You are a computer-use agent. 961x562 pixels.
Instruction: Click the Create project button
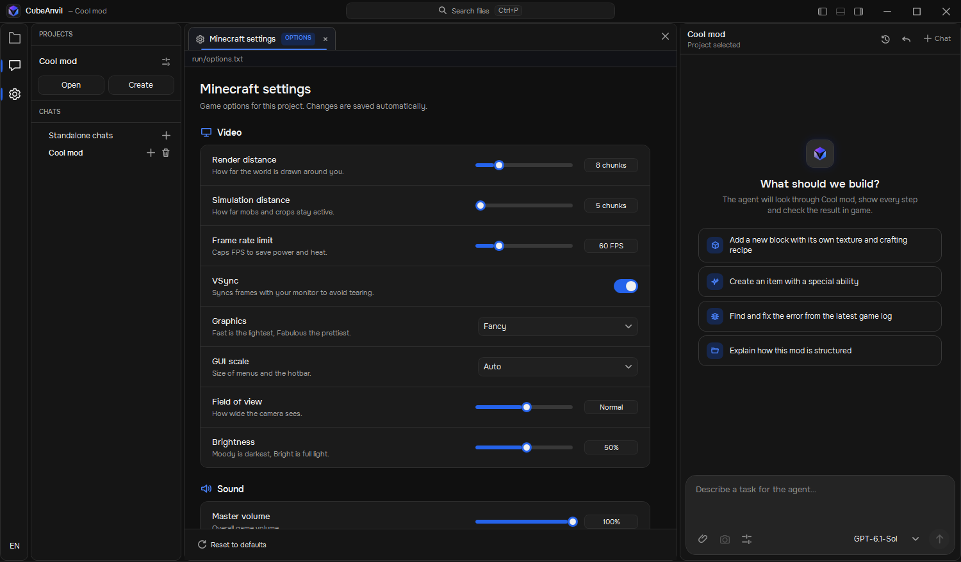141,85
